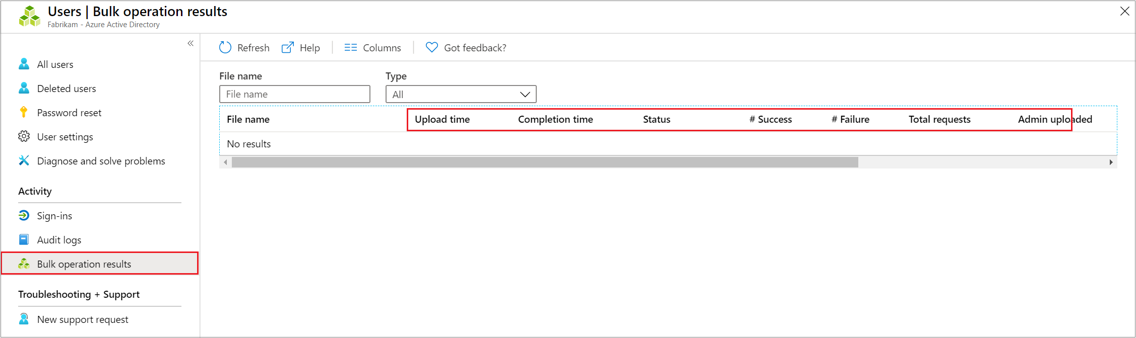Click the Password reset key icon
1136x338 pixels.
(24, 112)
